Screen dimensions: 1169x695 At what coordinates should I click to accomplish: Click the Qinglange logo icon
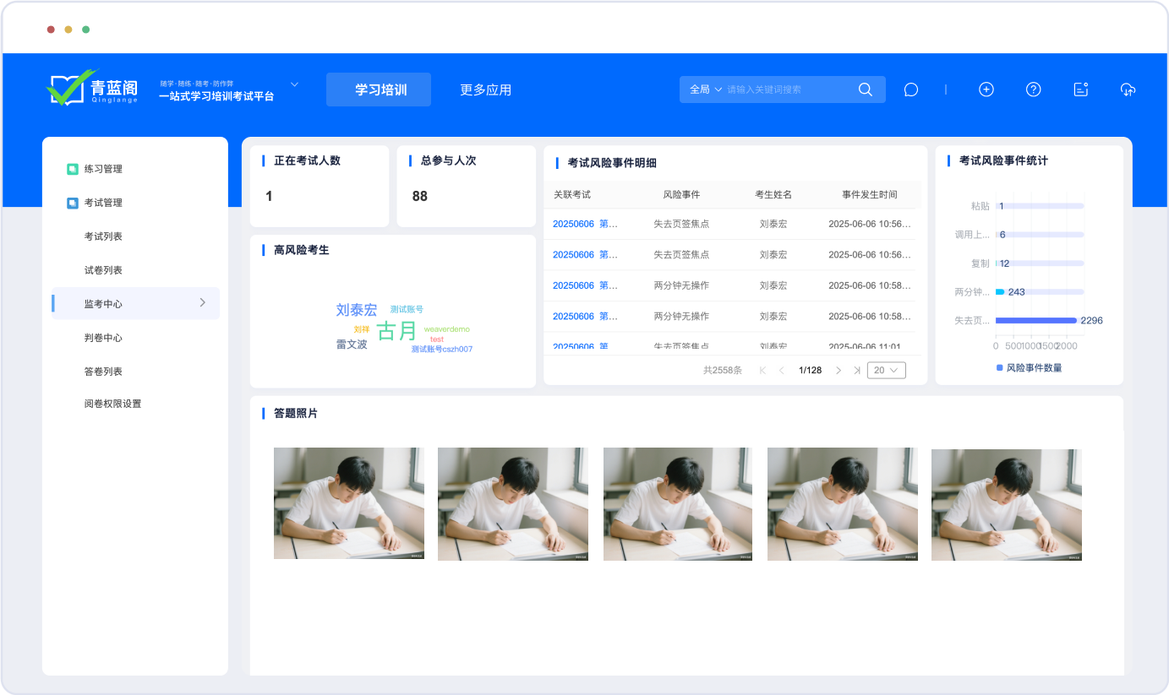pyautogui.click(x=73, y=88)
